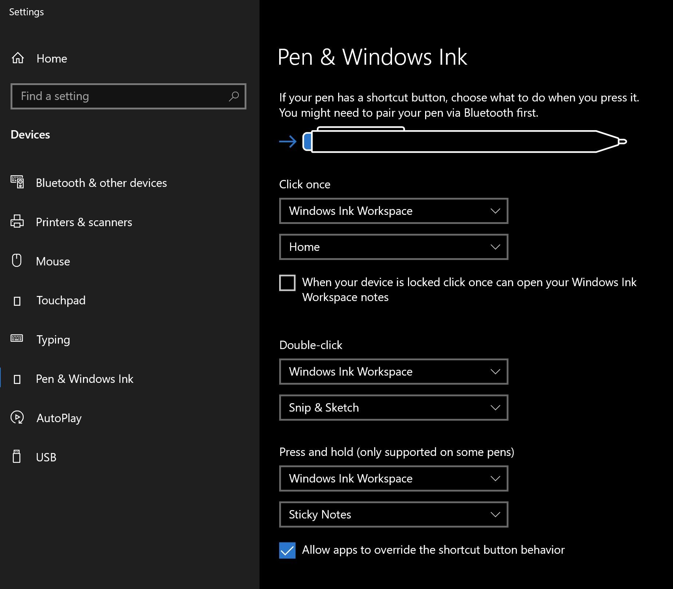Screen dimensions: 673x589
Task: Click the Touchpad icon in sidebar
Action: coord(17,301)
